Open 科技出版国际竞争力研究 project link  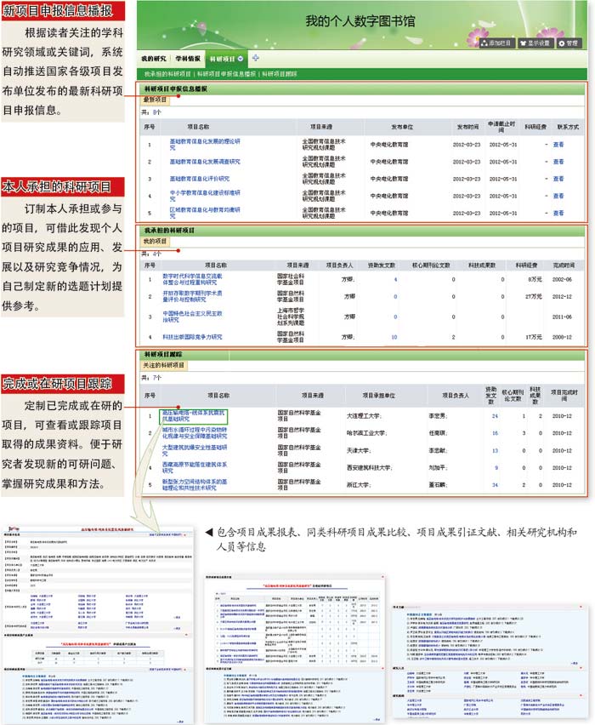click(x=192, y=337)
